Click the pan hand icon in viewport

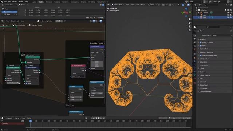(190, 23)
